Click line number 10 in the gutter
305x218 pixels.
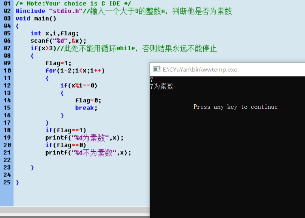tap(7, 70)
